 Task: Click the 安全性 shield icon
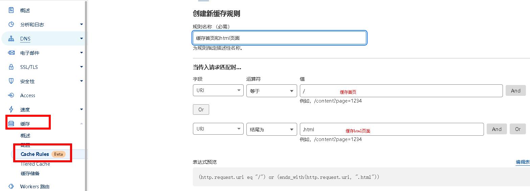[11, 81]
